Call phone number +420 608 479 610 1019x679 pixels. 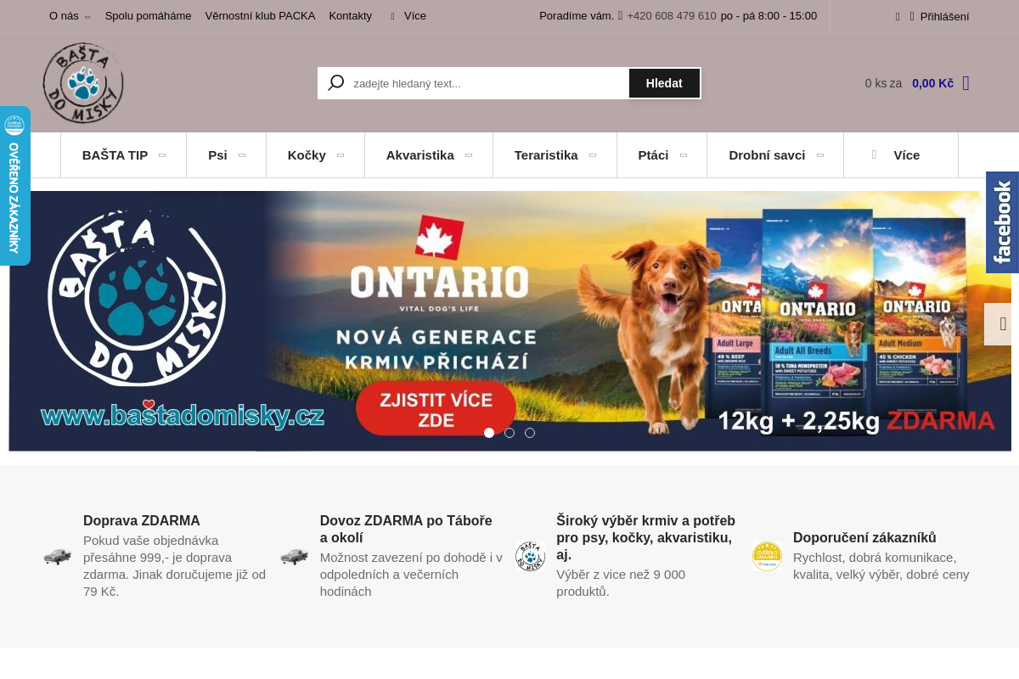(x=672, y=16)
